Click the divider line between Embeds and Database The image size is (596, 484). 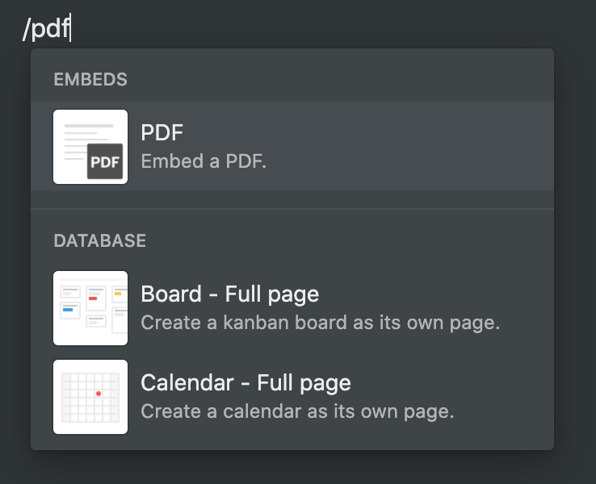pos(292,209)
